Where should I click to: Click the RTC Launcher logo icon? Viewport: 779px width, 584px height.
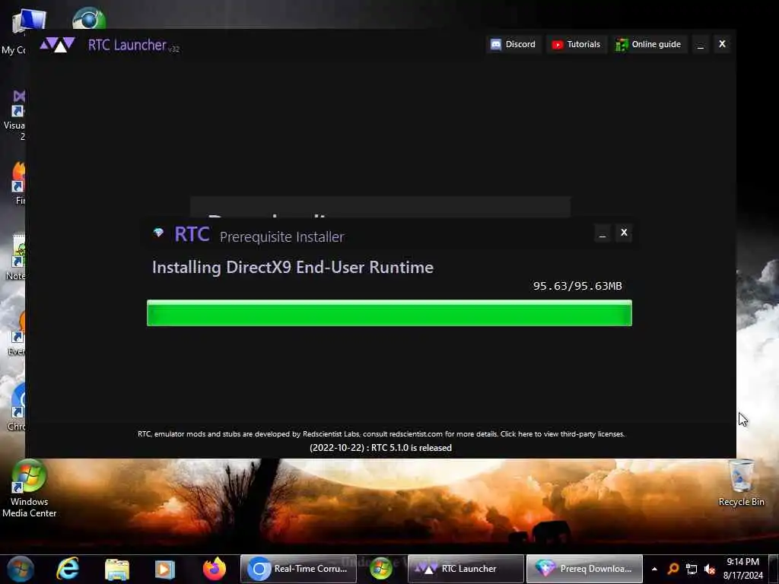point(57,45)
